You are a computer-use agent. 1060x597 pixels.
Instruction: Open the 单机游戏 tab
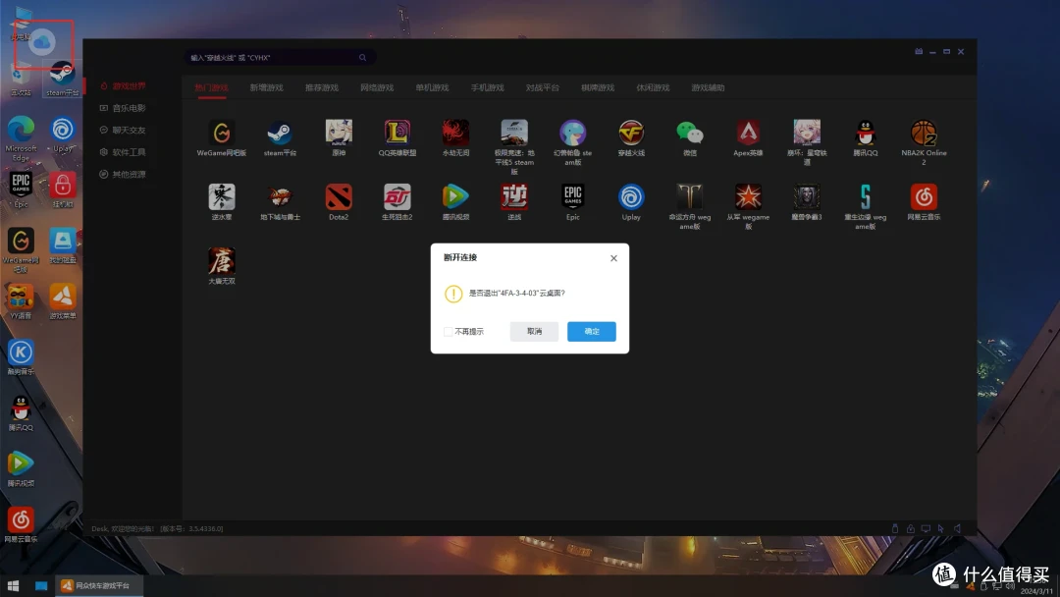click(432, 88)
